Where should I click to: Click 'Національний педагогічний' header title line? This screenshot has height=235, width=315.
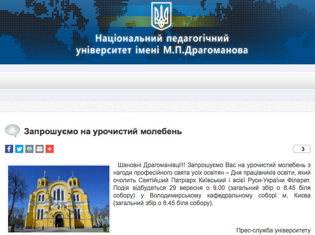(162, 39)
